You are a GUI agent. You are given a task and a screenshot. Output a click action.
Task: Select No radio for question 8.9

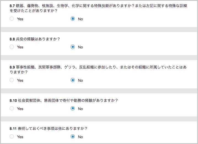[x=73, y=80]
